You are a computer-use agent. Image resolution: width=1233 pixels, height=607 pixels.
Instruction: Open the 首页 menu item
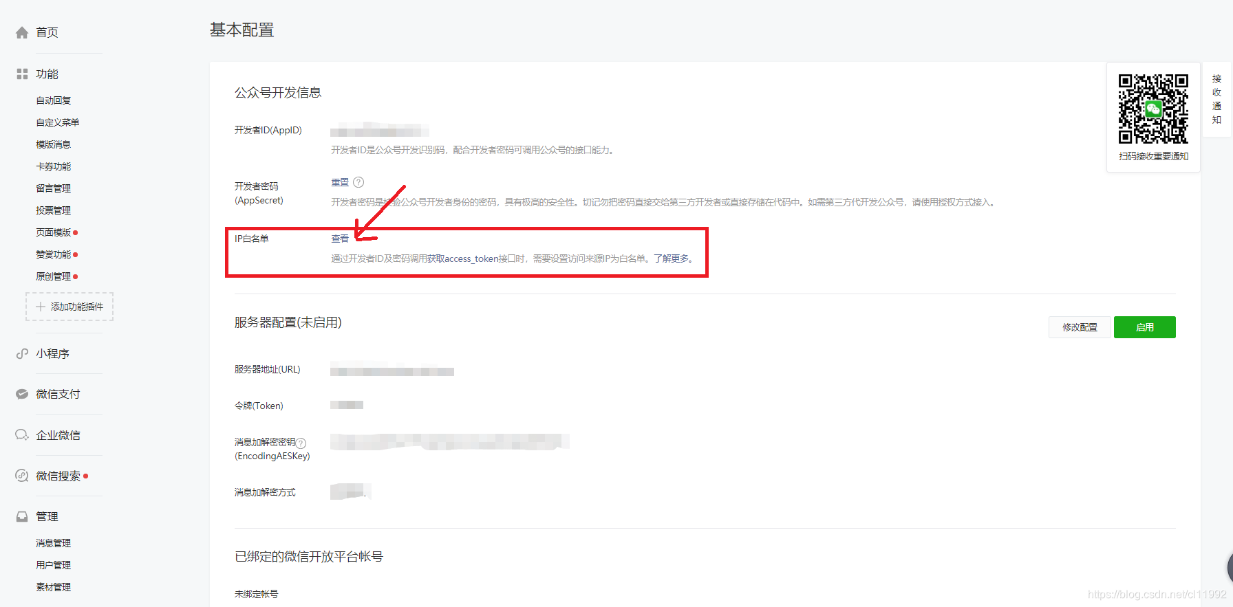47,32
